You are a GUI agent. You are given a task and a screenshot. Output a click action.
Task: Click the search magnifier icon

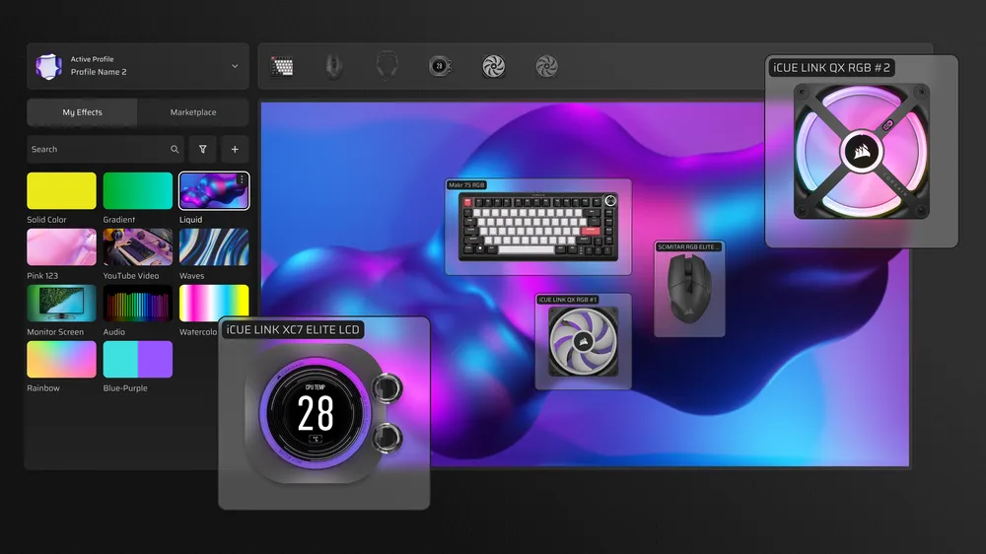[x=175, y=149]
